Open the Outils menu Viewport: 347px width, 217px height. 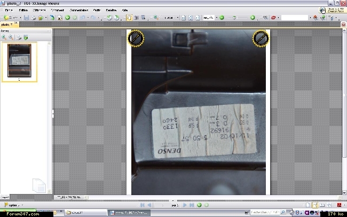click(97, 10)
